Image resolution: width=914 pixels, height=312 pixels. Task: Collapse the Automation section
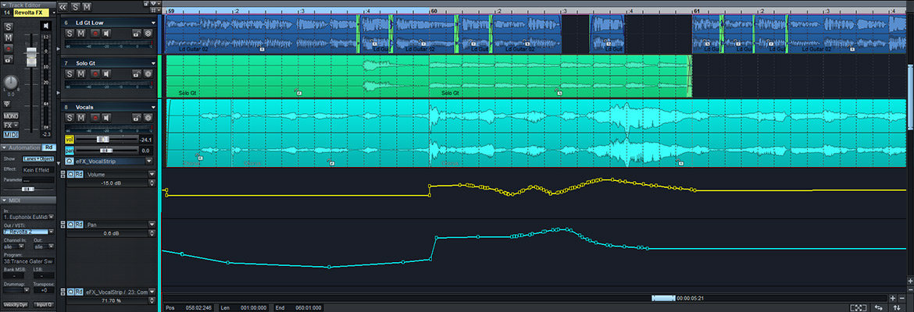point(5,148)
